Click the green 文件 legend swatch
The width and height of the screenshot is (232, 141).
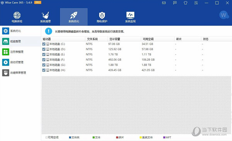94,138
